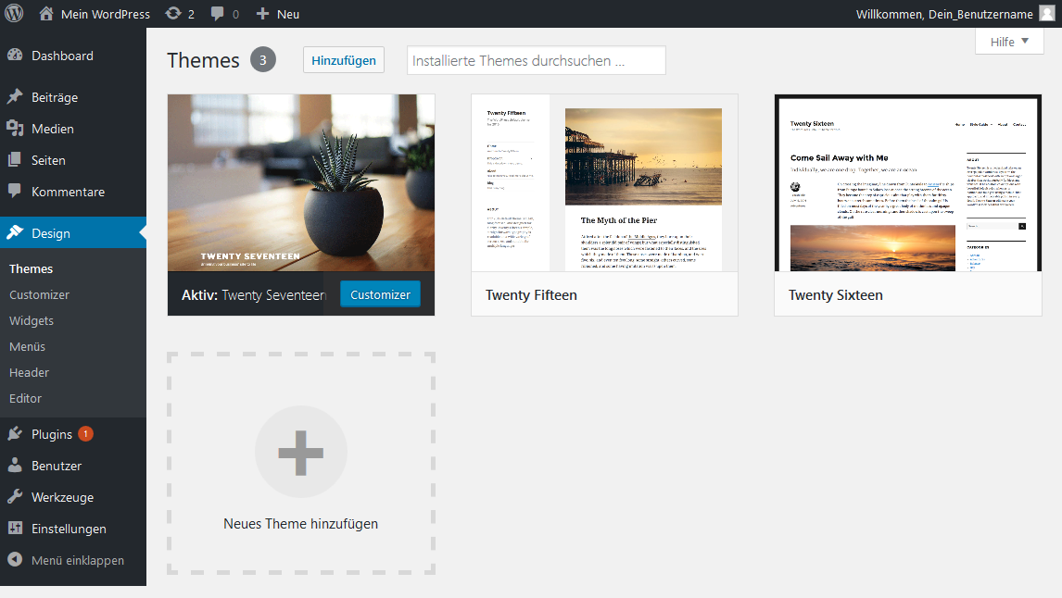Click Aktiv: Twenty Seventeen label

(253, 295)
